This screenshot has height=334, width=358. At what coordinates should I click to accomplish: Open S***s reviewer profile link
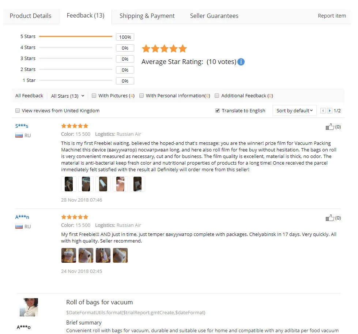coord(22,126)
